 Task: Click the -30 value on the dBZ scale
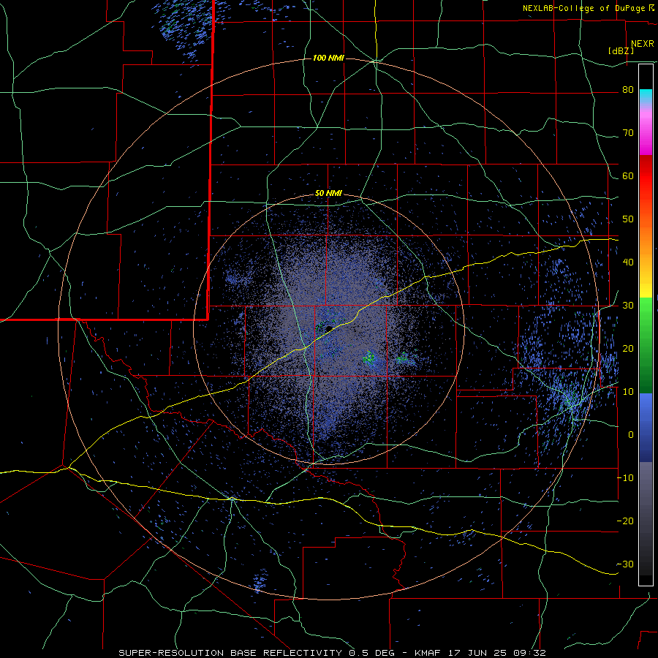point(625,564)
